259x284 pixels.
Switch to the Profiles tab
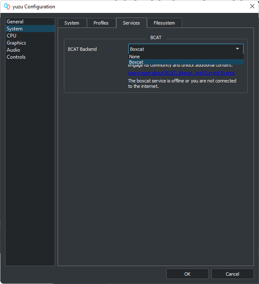coord(101,23)
